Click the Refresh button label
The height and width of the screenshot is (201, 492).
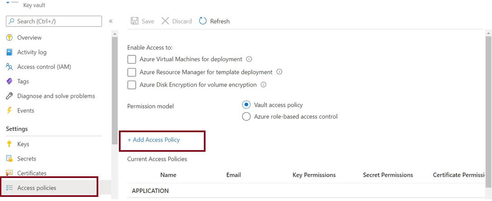coord(220,21)
